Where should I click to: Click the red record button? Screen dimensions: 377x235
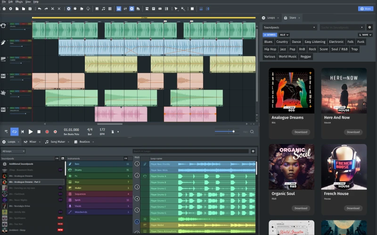pos(47,132)
